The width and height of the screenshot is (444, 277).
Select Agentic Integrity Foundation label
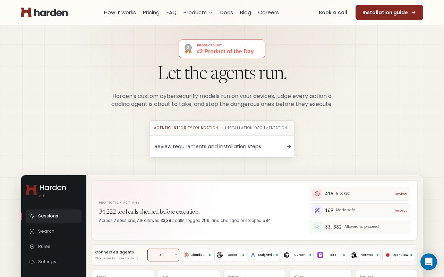pos(186,128)
